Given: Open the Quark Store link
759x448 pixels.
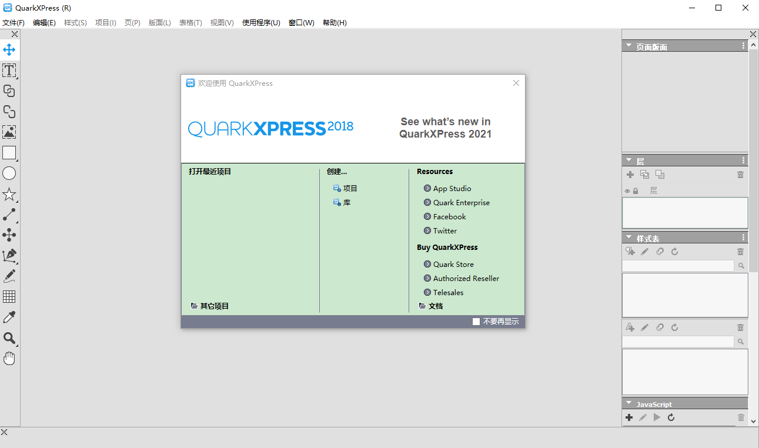Looking at the screenshot, I should click(449, 265).
